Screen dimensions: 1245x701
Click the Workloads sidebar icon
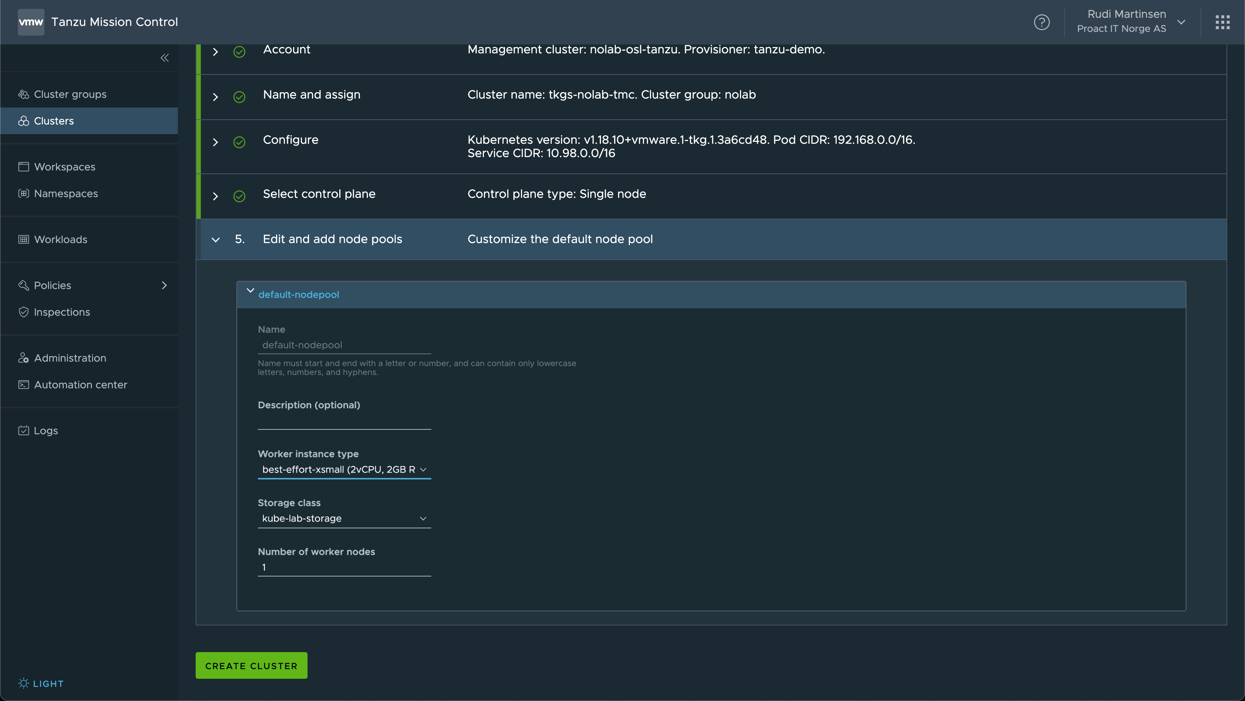pyautogui.click(x=23, y=239)
